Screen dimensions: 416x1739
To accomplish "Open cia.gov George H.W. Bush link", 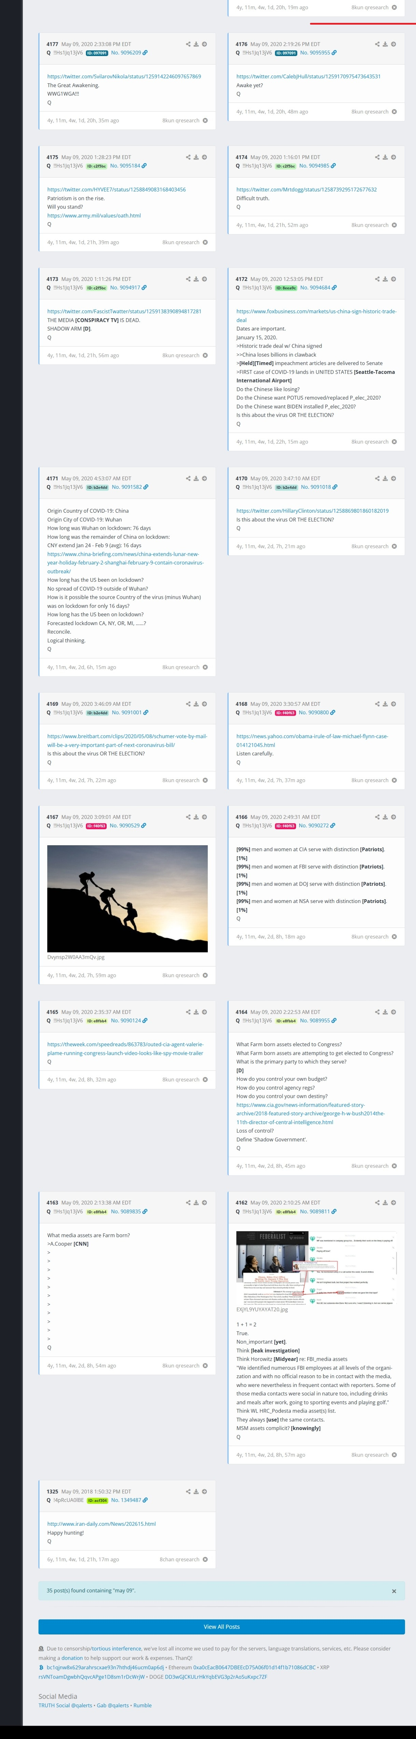I will coord(311,1114).
